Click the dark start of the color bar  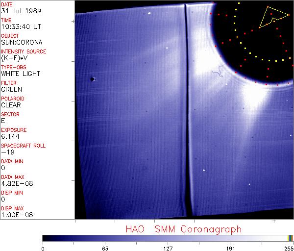pos(46,238)
